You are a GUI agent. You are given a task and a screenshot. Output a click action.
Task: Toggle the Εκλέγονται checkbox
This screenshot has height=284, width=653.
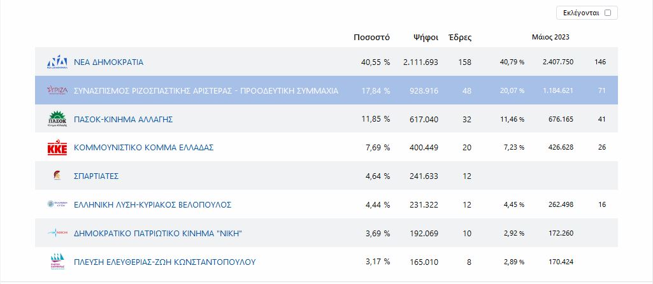pos(608,13)
